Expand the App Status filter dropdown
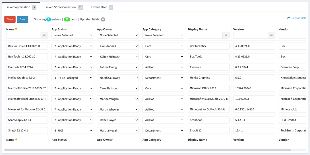The height and width of the screenshot is (155, 310). coord(73,35)
